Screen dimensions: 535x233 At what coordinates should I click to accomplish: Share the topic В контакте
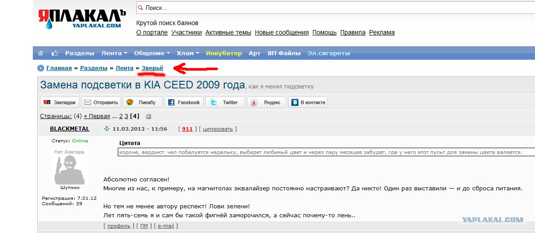coord(308,102)
